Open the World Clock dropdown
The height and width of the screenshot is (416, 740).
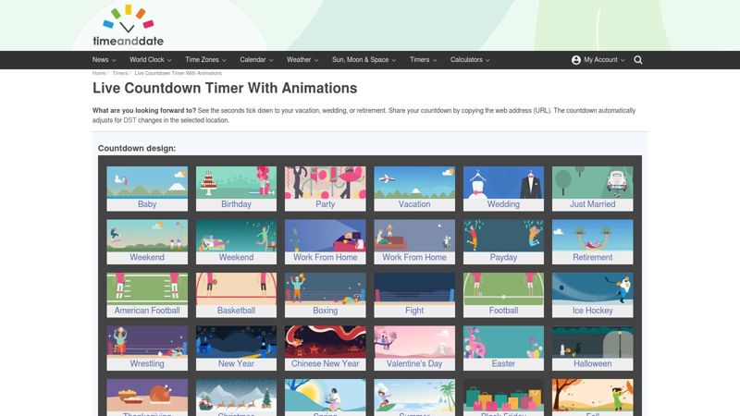click(x=150, y=60)
